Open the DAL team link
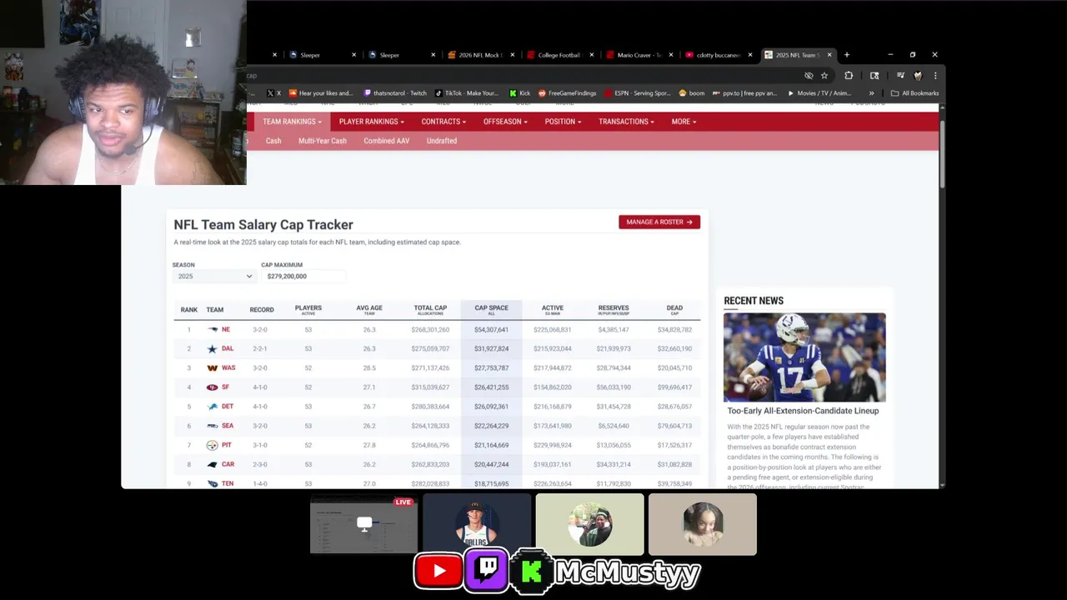 pyautogui.click(x=228, y=349)
